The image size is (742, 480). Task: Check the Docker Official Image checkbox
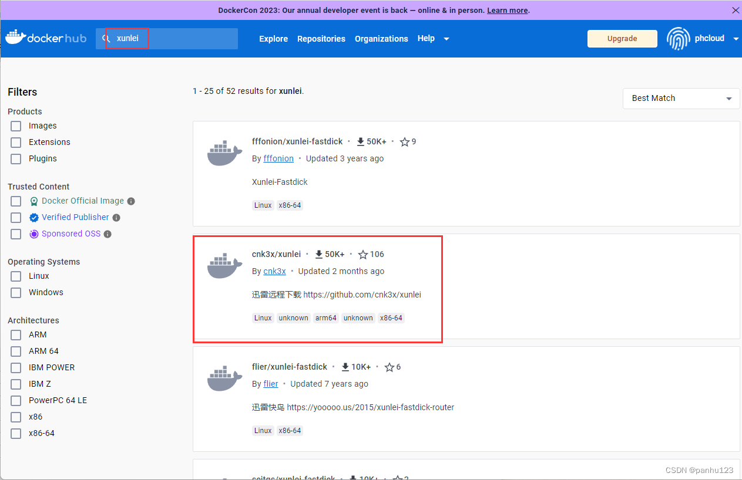pos(16,201)
